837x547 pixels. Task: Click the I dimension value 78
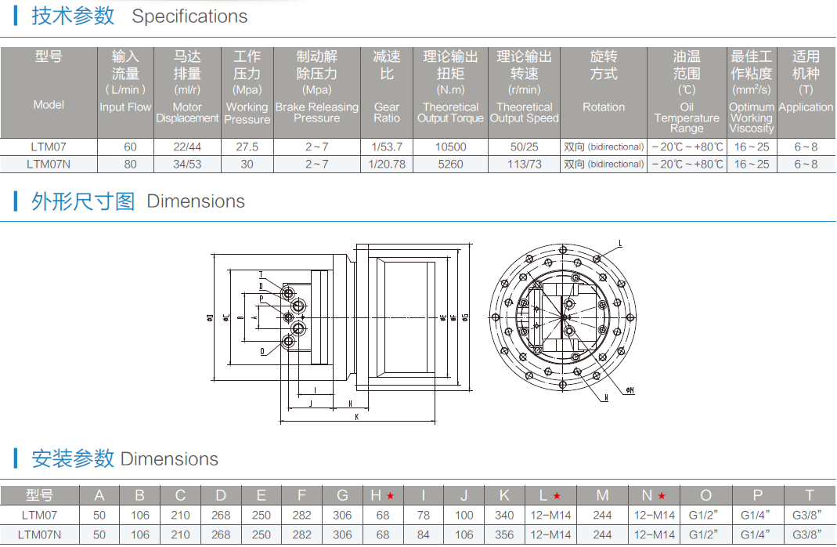424,516
